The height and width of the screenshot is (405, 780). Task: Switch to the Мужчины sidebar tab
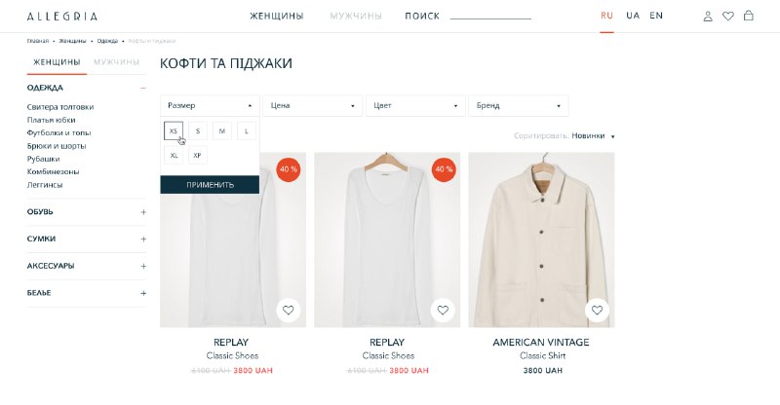(116, 62)
